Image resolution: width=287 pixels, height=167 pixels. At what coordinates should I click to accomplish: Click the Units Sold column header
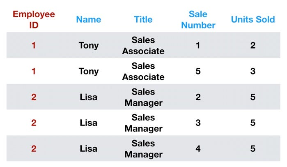point(253,19)
